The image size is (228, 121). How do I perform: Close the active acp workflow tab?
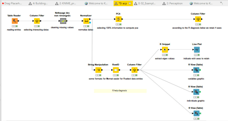pos(130,3)
